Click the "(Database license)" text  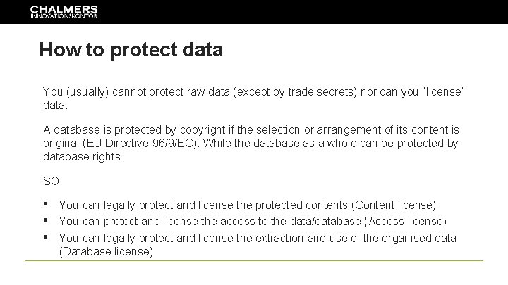(106, 251)
